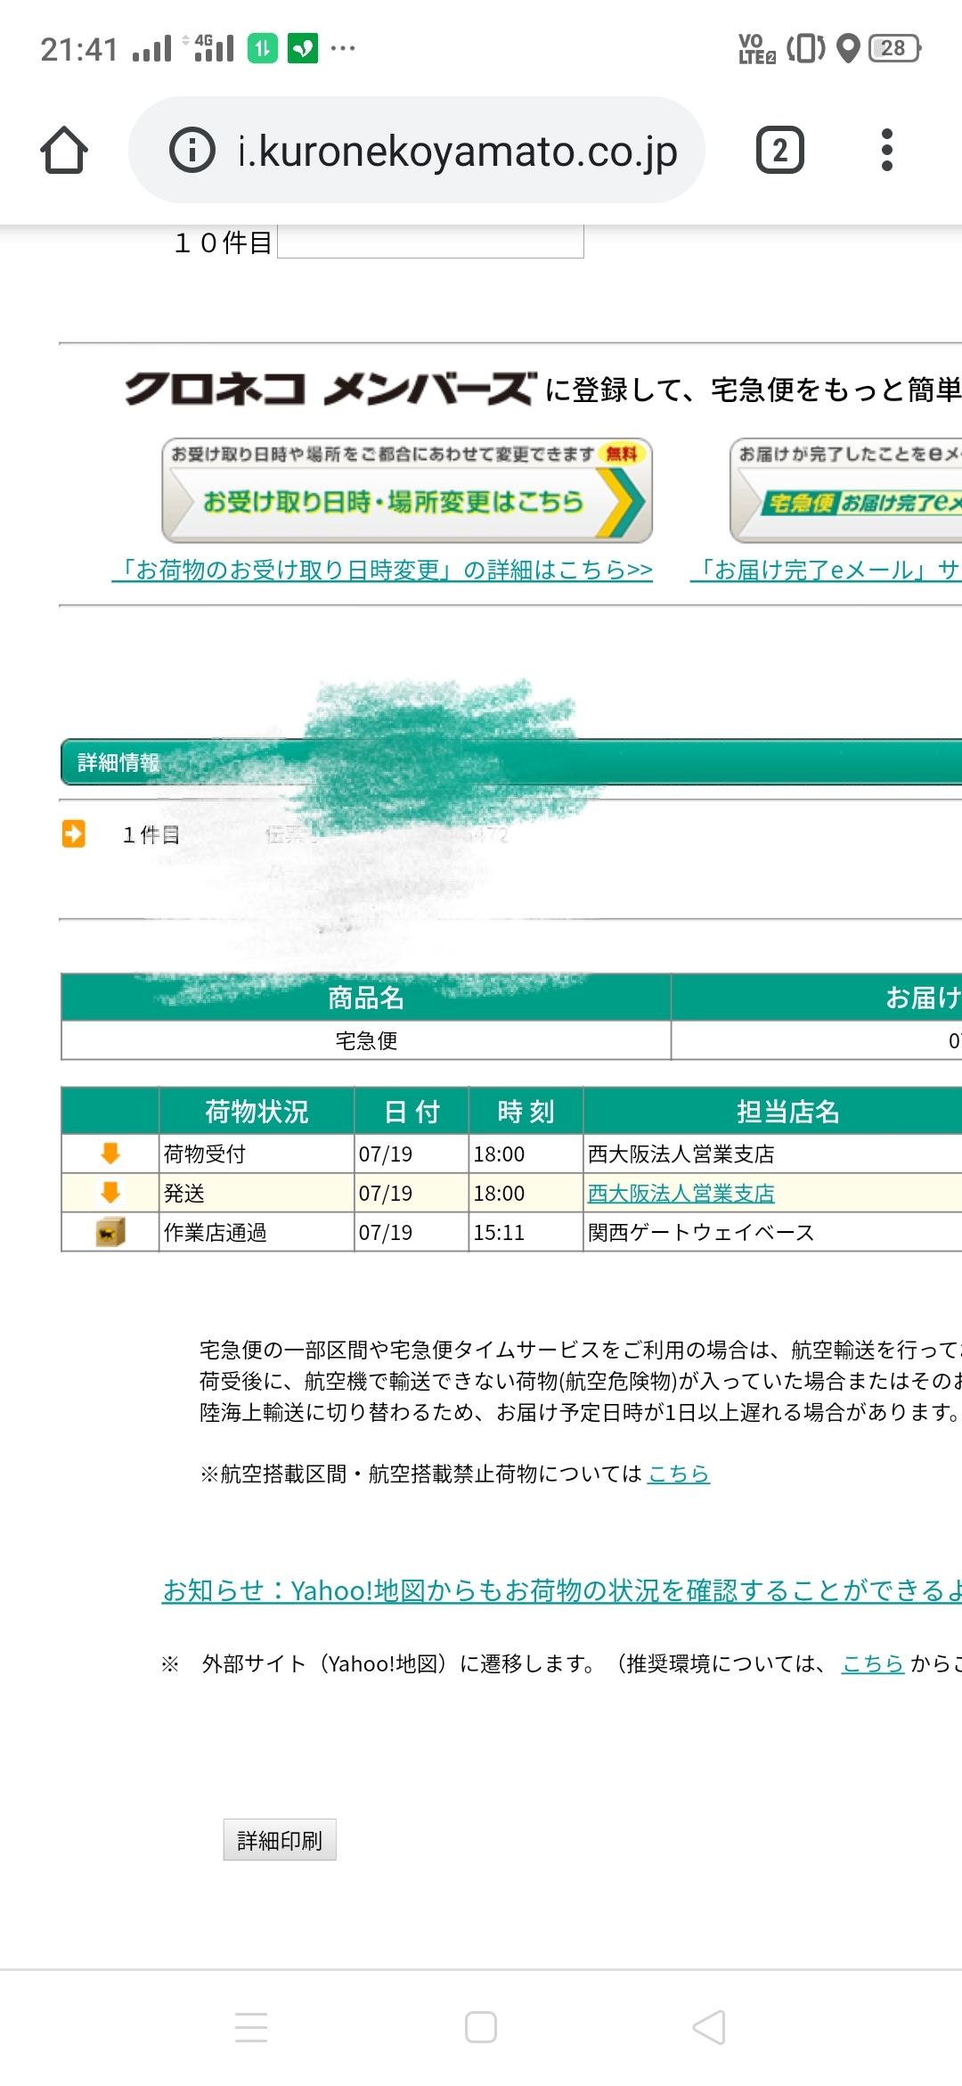962x2086 pixels.
Task: Tap down-arrow icon in 荷物受付 row
Action: click(110, 1154)
